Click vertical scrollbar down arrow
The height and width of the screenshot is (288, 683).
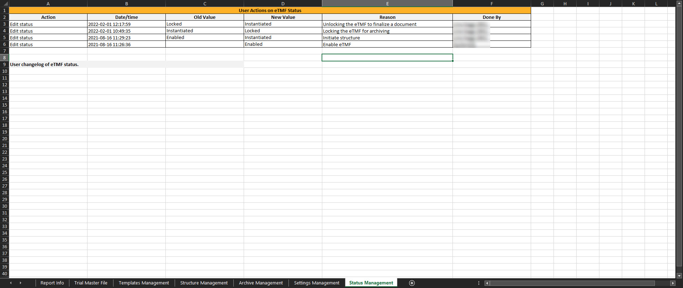(x=679, y=276)
